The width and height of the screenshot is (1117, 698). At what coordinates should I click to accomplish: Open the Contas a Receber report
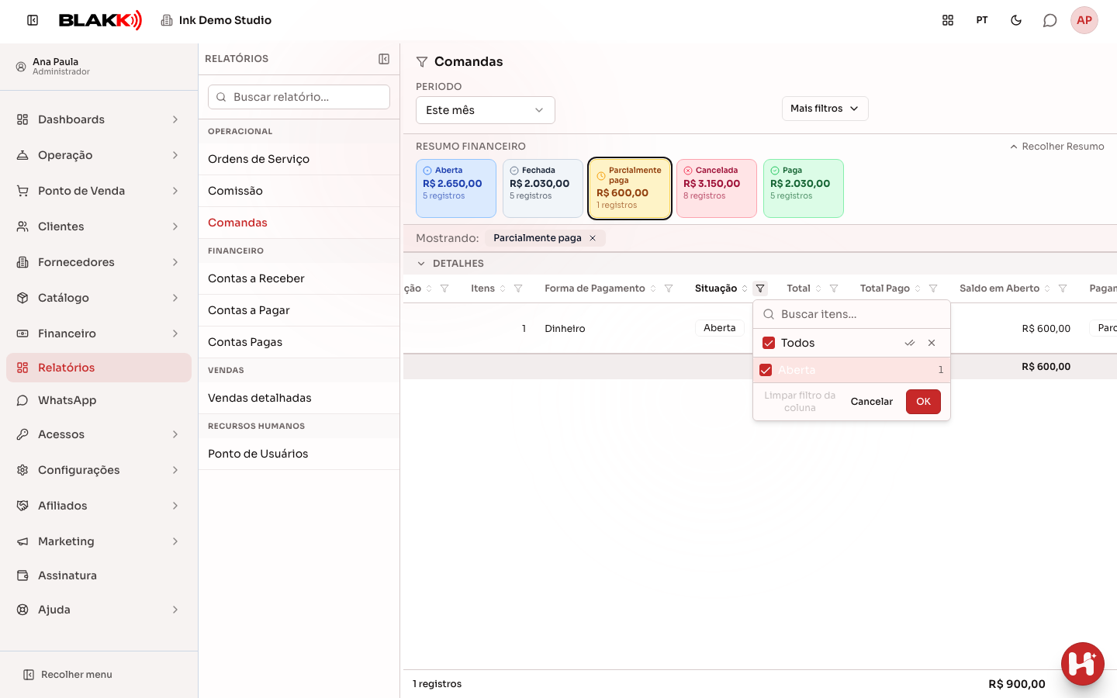coord(299,278)
